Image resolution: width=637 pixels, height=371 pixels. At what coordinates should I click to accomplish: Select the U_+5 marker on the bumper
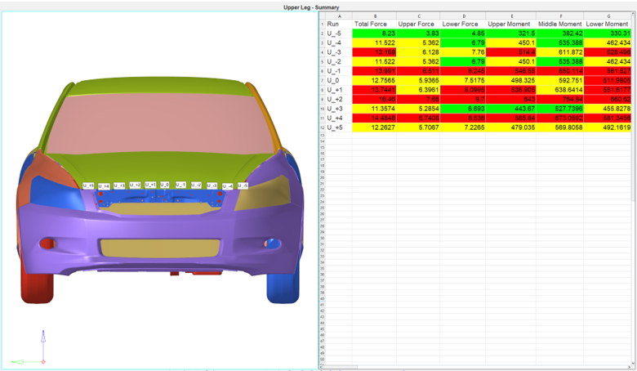[88, 186]
